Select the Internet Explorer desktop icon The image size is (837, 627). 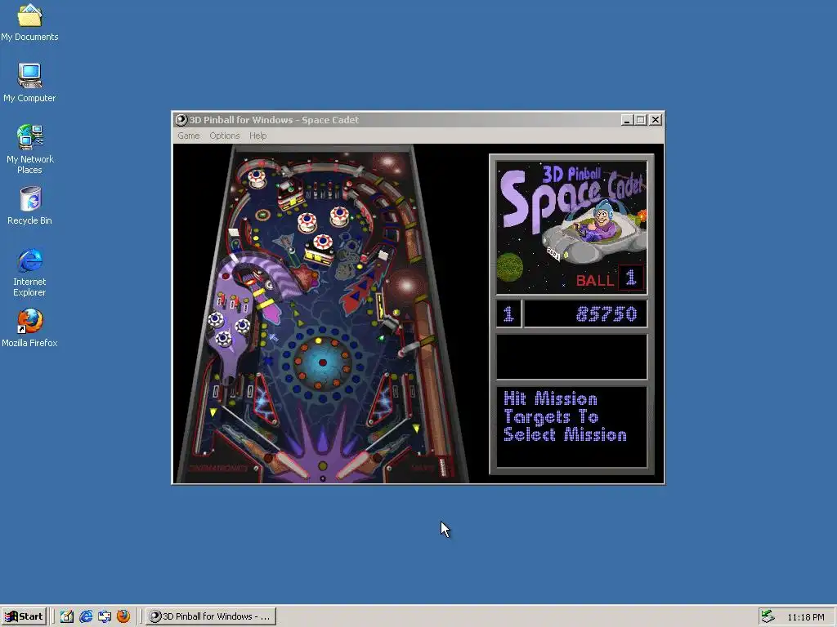pos(29,273)
